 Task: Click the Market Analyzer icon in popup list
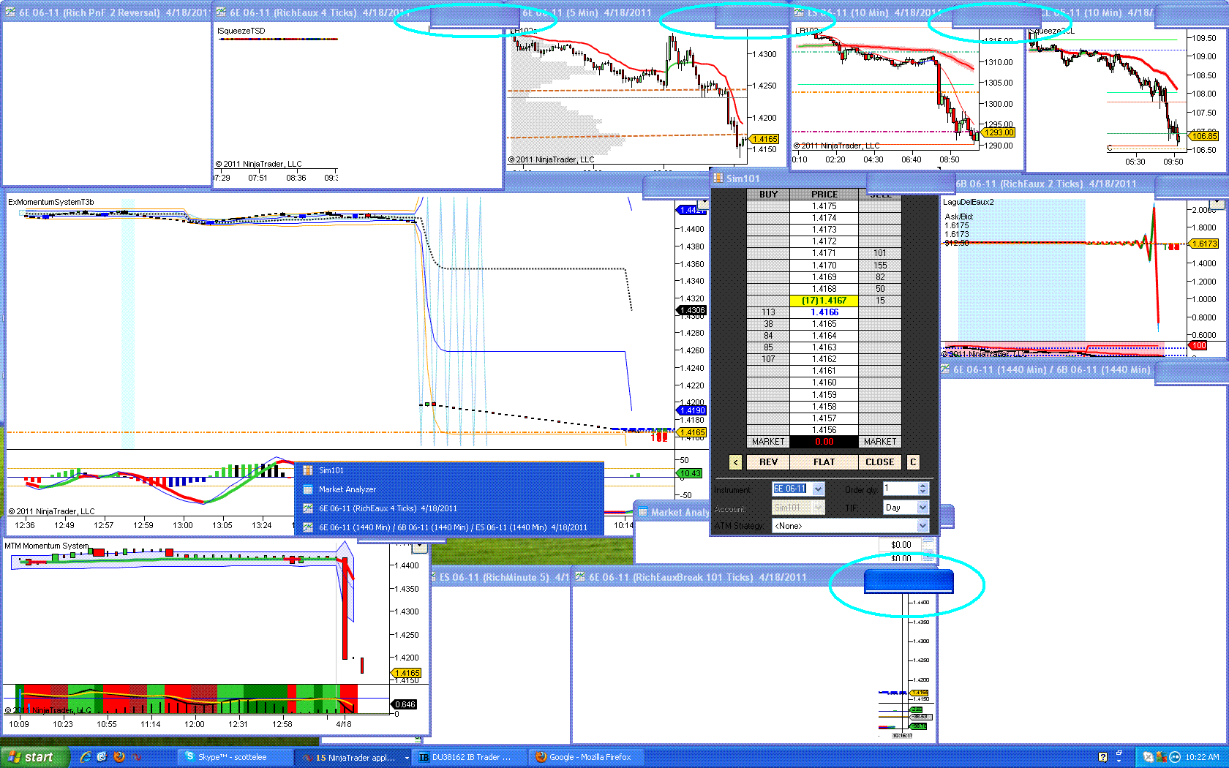(x=308, y=489)
